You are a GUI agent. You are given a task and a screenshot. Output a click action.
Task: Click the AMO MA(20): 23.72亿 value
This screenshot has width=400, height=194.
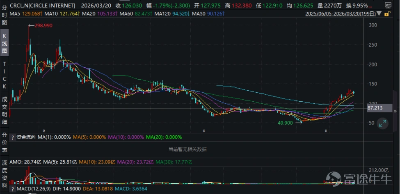pyautogui.click(x=135, y=162)
